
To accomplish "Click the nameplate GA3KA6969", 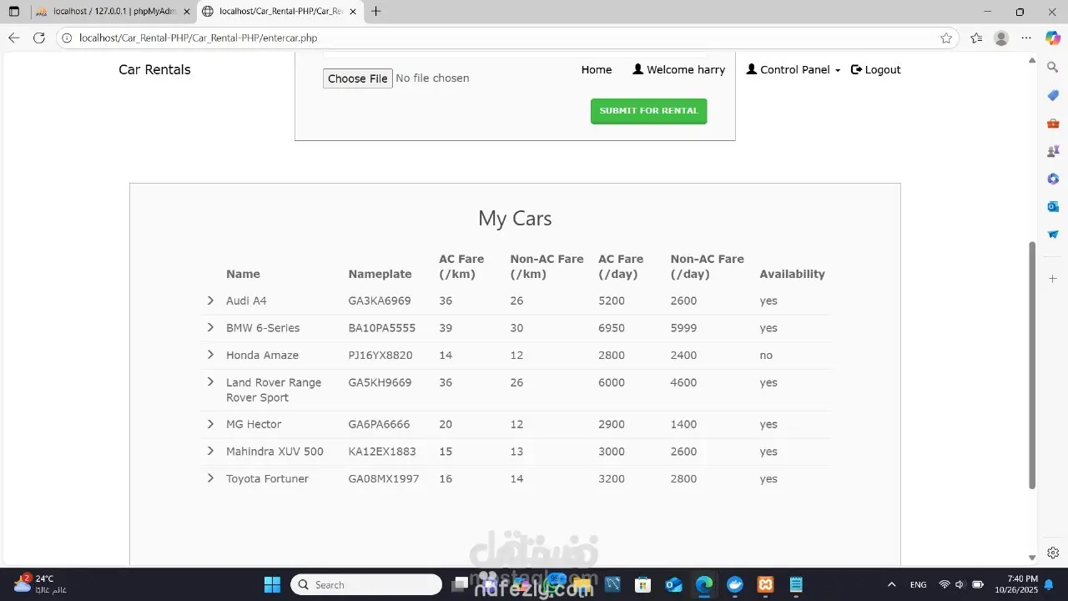I will [x=380, y=300].
